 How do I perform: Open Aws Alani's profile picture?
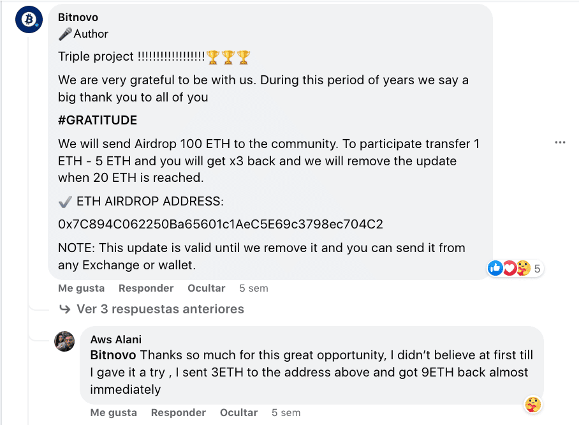(x=64, y=341)
